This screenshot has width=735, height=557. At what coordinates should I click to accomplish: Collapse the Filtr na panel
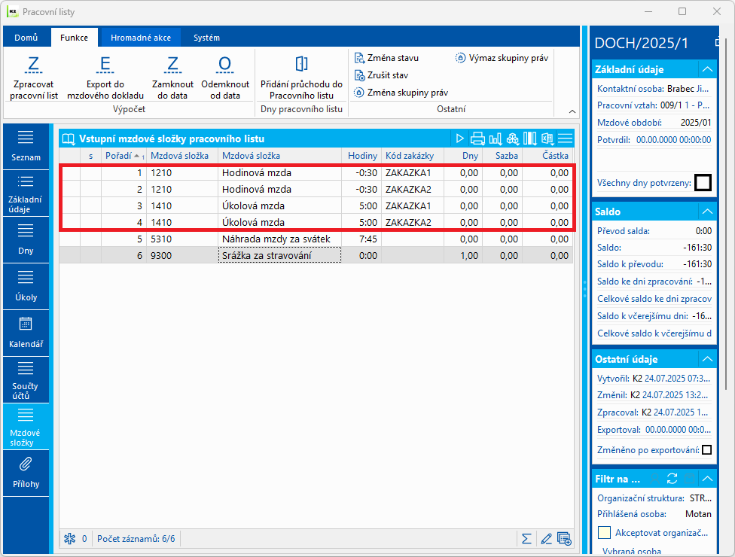[x=707, y=479]
